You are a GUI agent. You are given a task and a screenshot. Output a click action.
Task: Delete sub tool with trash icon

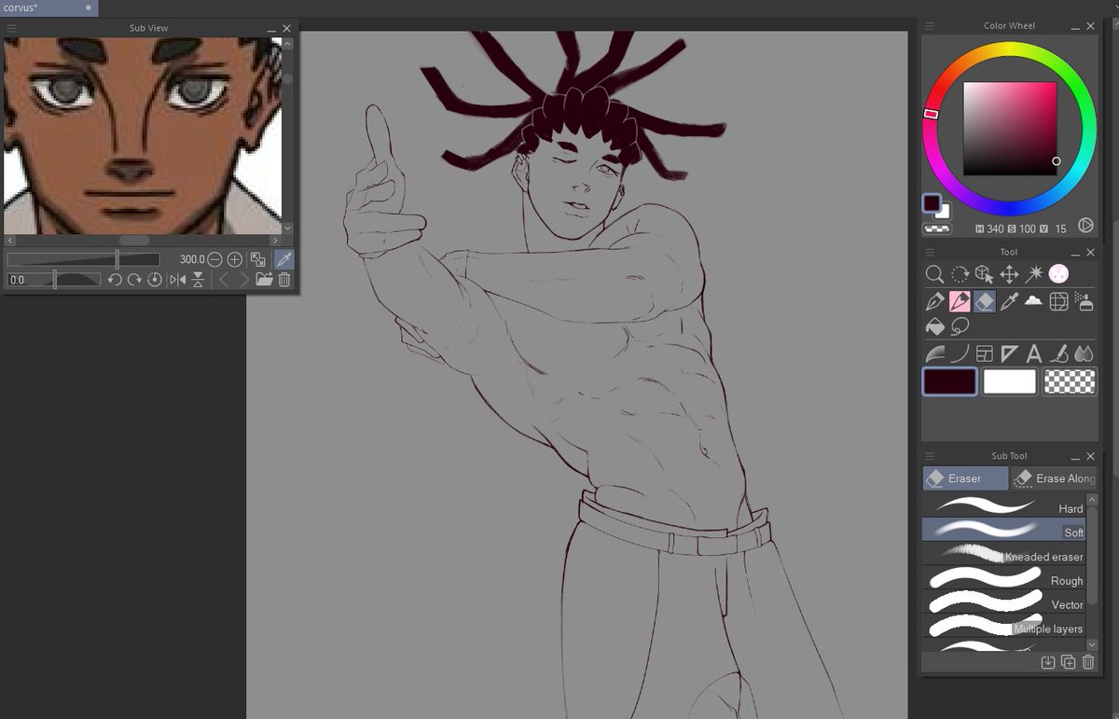(1087, 662)
